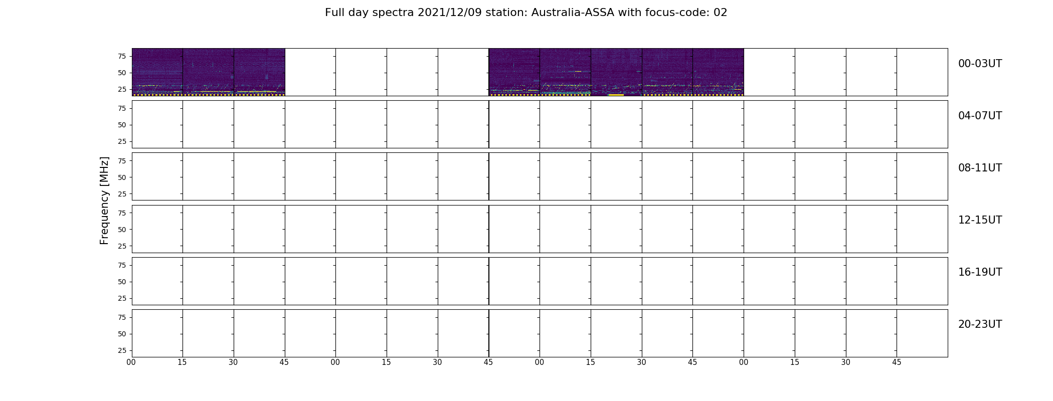Click the '75' tick of the 16-19UT row
Screen dimensions: 1053x401
pyautogui.click(x=122, y=265)
